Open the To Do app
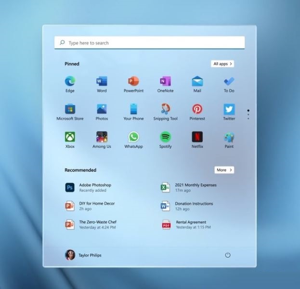Screen dimensions: 300x289 (229, 84)
